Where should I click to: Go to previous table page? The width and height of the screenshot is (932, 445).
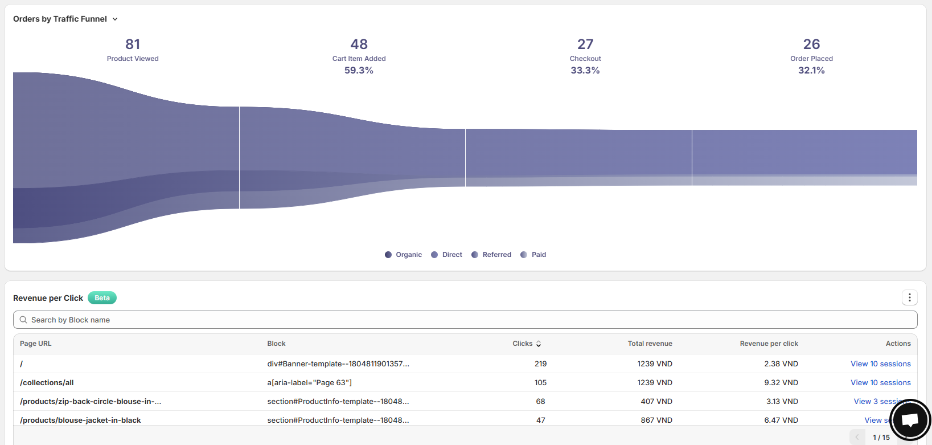tap(857, 437)
